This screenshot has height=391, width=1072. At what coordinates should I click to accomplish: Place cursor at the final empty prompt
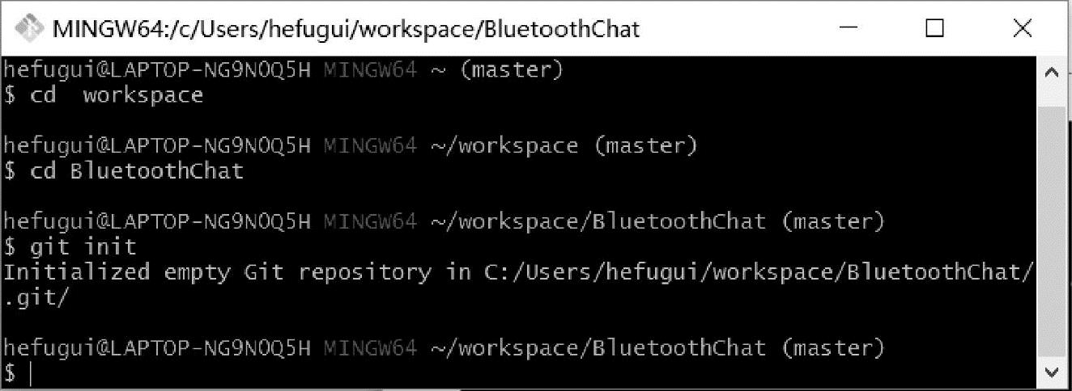[x=32, y=373]
